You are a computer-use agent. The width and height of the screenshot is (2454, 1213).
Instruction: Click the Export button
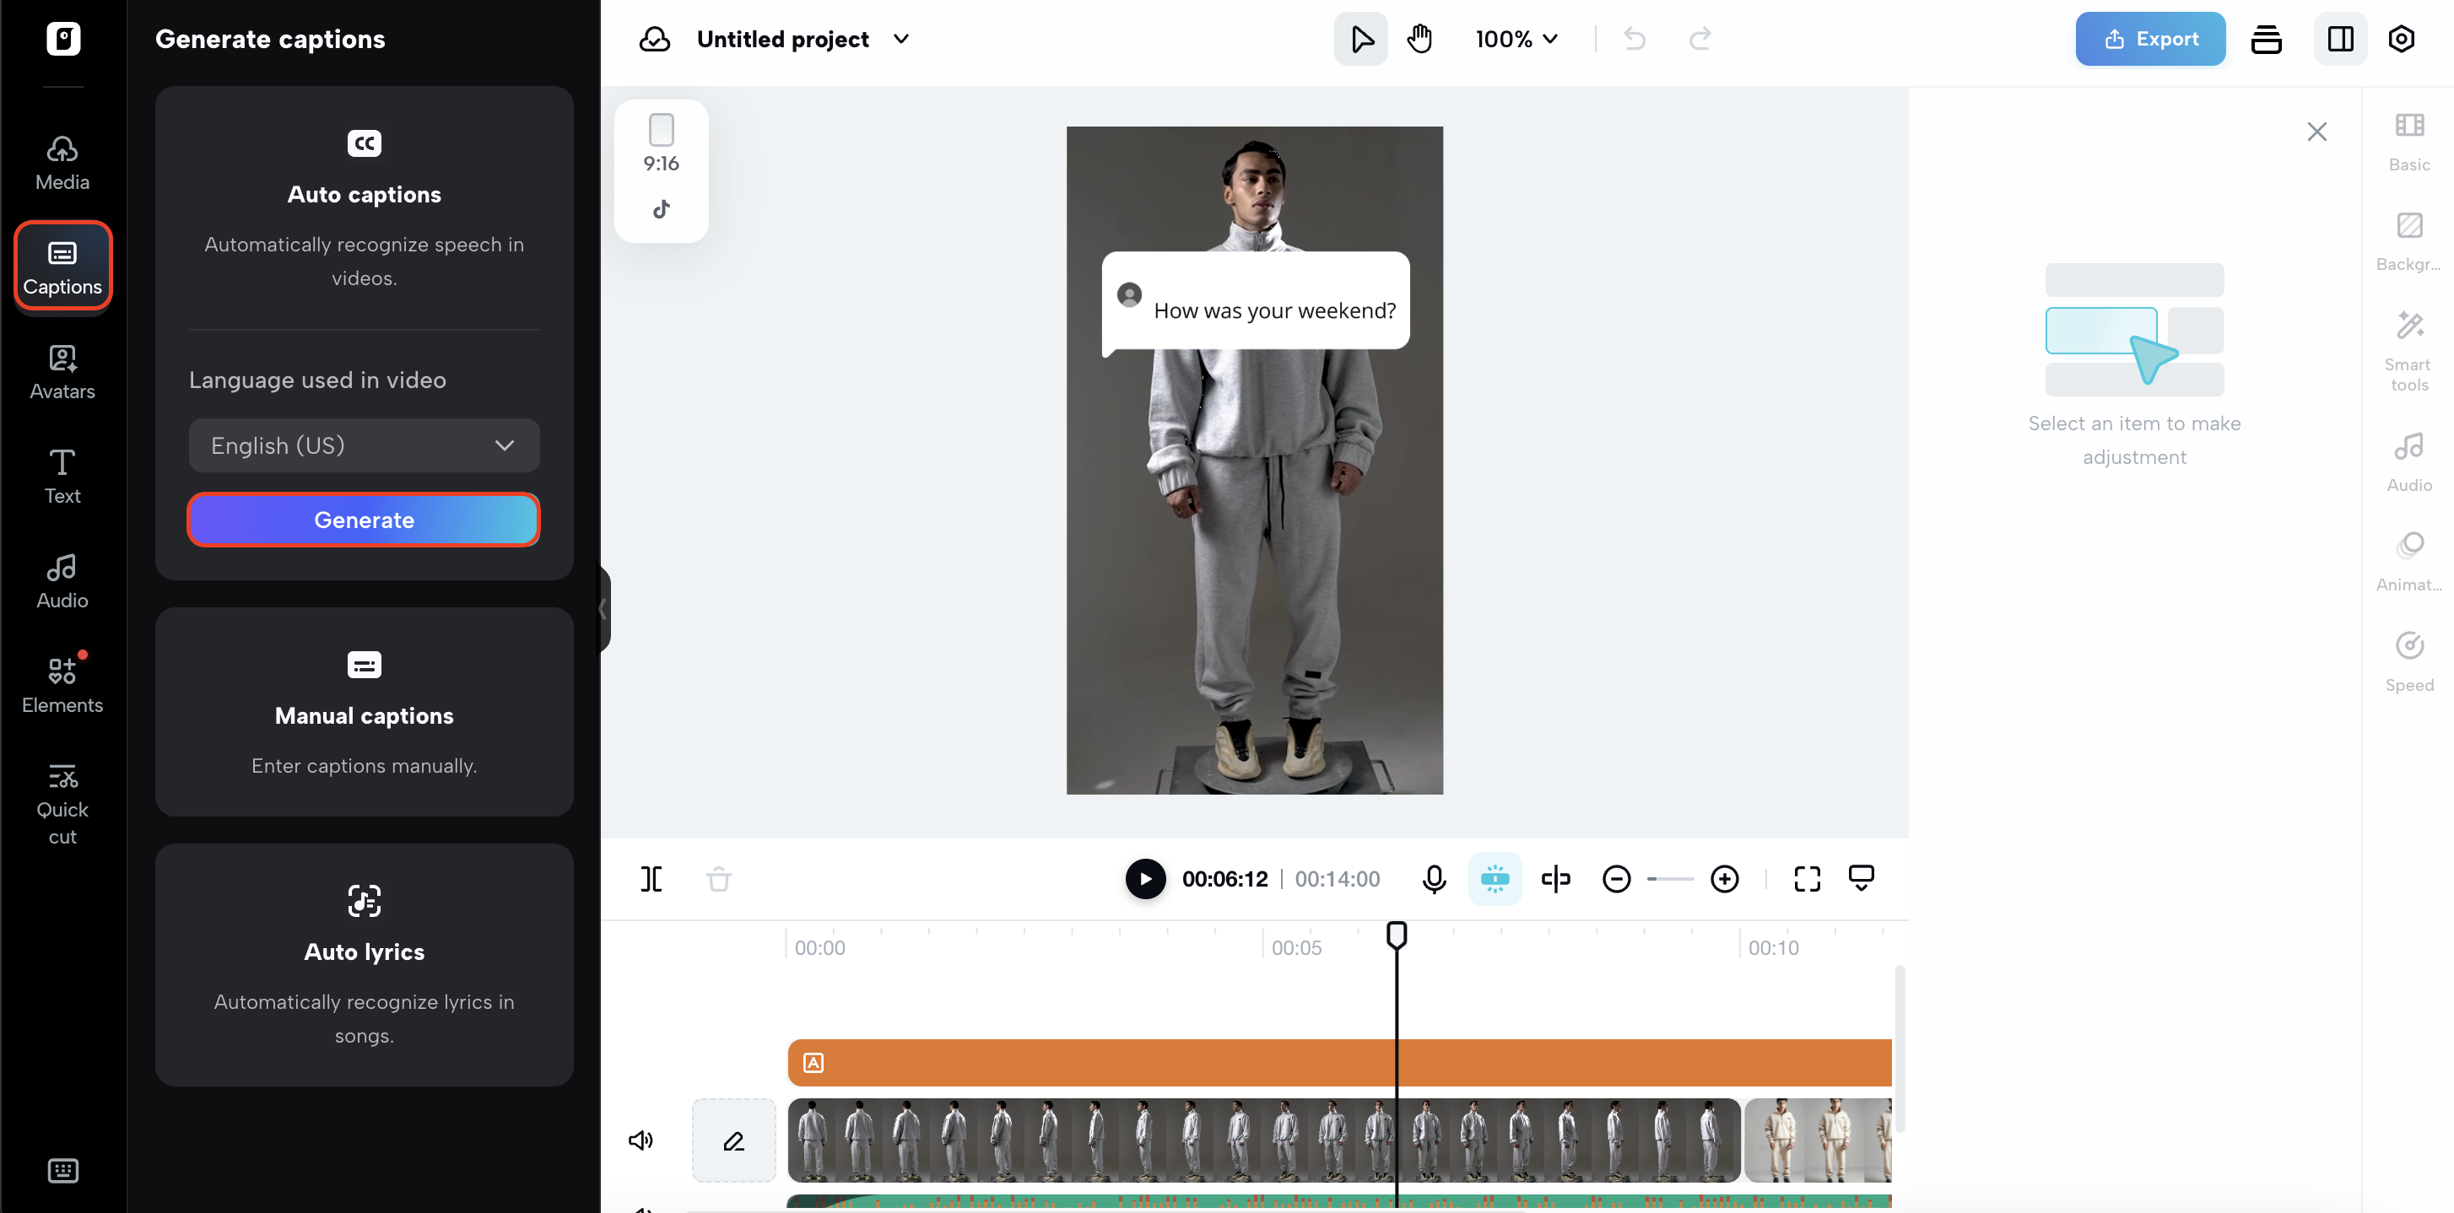coord(2150,39)
